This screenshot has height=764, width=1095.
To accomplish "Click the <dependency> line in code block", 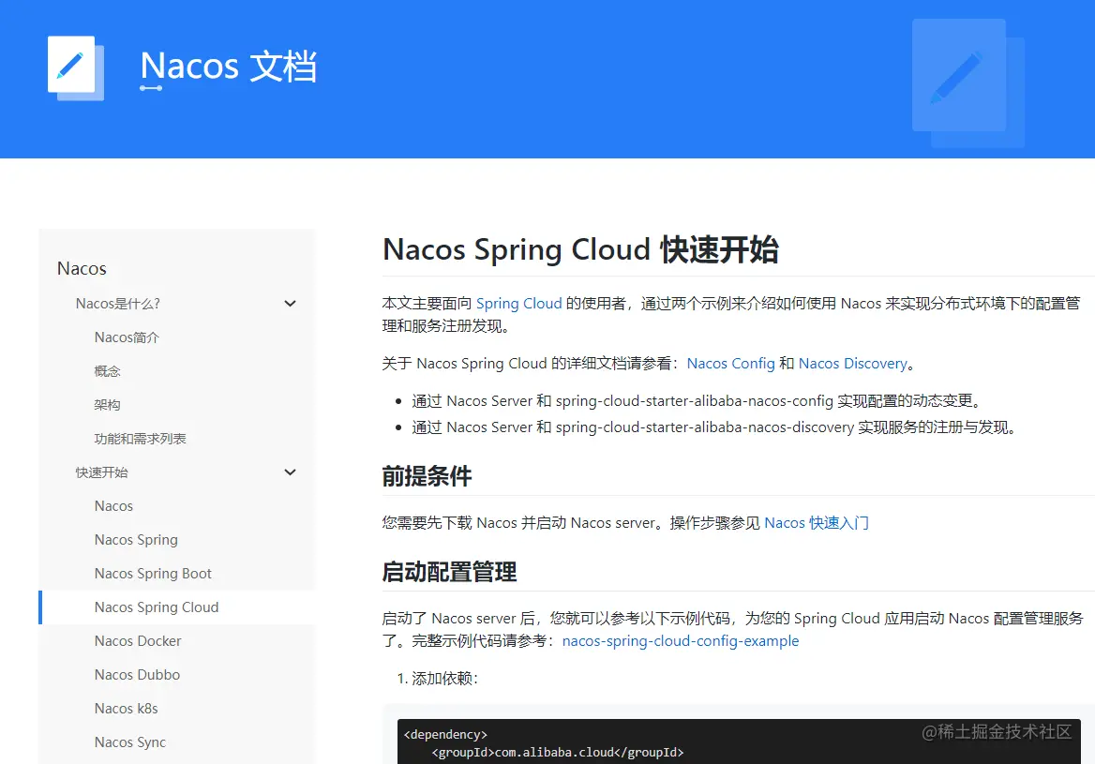I will tap(445, 734).
